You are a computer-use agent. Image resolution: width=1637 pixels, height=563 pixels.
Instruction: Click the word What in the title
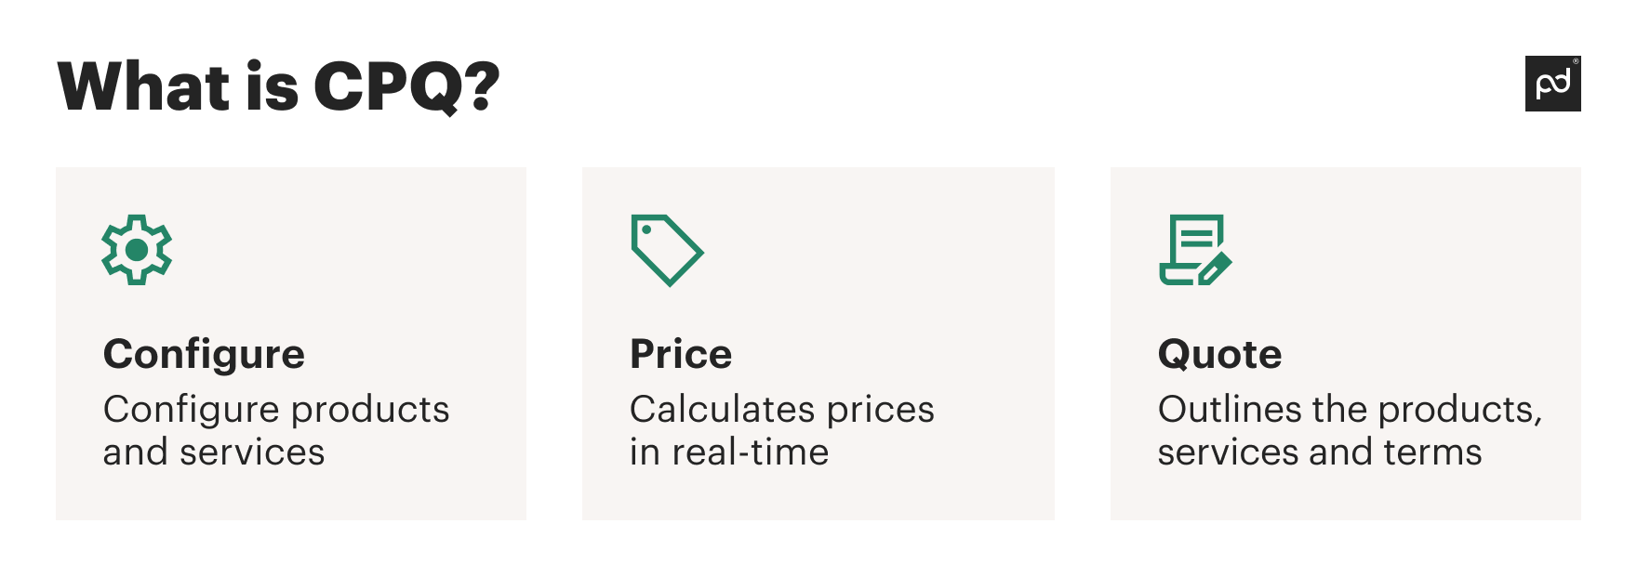click(144, 87)
